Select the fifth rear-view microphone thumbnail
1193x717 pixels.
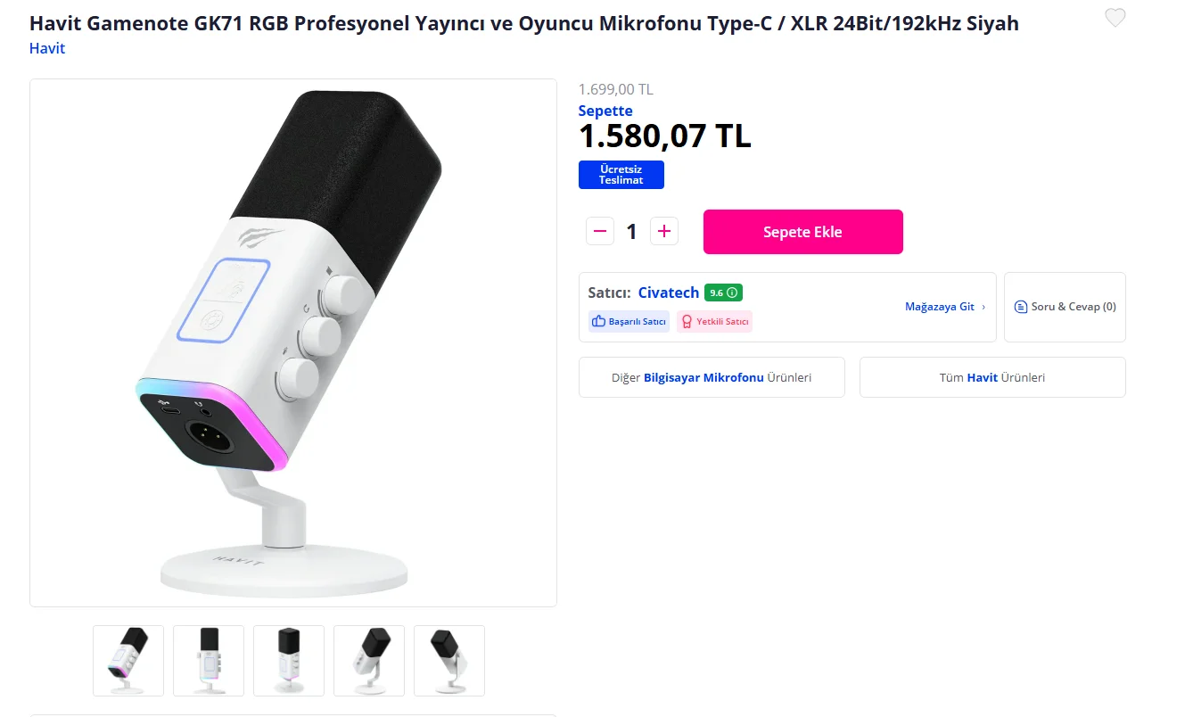coord(449,661)
